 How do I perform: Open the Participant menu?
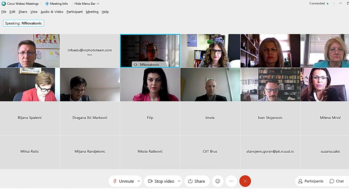(75, 12)
